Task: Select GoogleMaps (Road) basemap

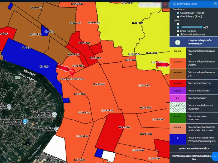Action: click(178, 17)
